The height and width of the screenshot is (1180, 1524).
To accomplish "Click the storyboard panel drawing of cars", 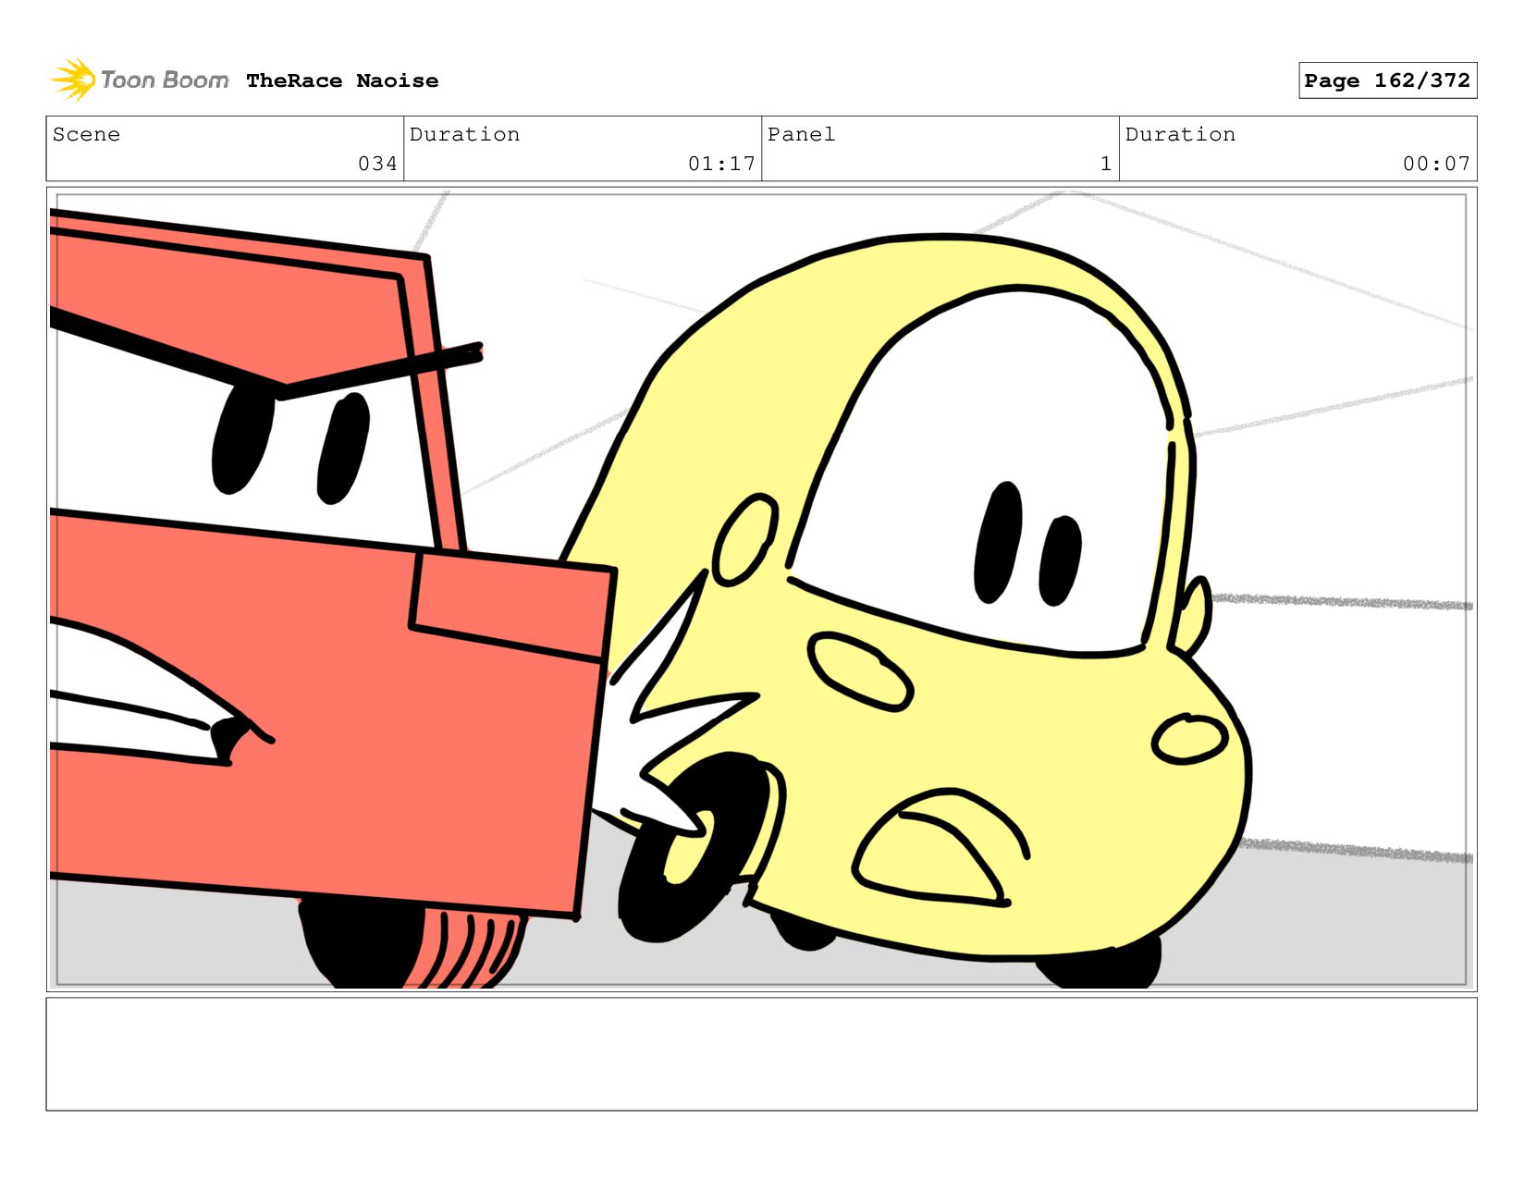I will [761, 589].
